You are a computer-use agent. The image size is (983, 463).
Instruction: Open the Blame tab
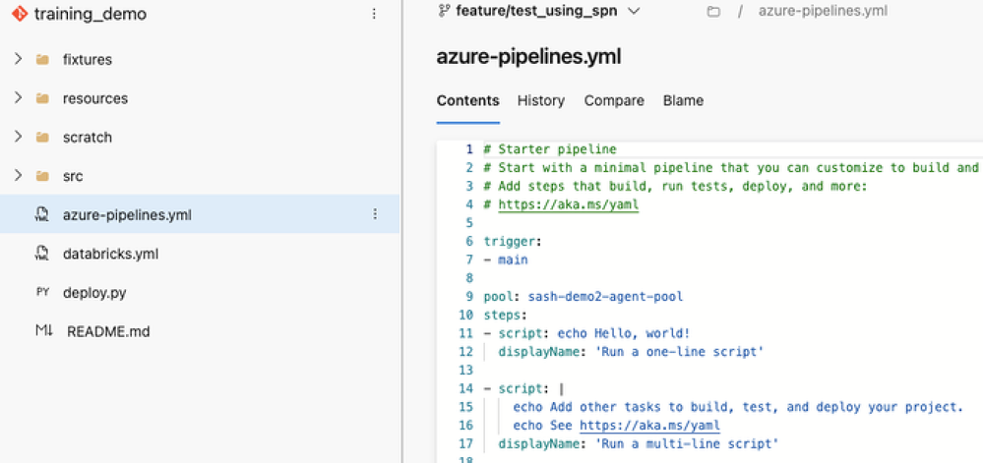(x=683, y=100)
